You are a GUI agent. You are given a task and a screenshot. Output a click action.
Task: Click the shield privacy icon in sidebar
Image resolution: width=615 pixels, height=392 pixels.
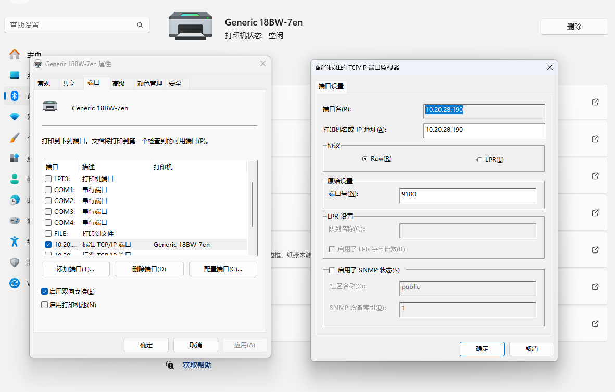pyautogui.click(x=15, y=262)
